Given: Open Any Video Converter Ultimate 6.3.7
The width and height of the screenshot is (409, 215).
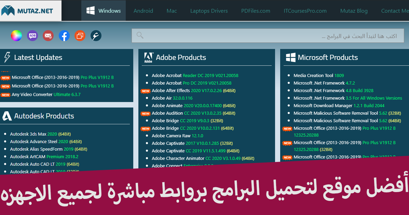Looking at the screenshot, I should point(46,94).
